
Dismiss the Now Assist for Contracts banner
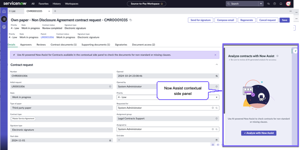tap(215, 55)
